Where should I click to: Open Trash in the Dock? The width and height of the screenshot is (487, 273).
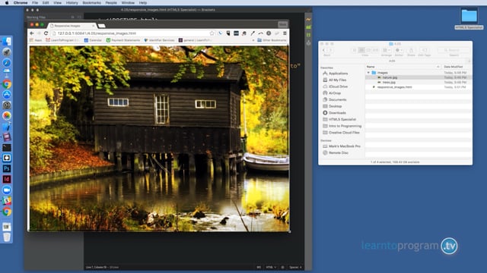coord(7,237)
